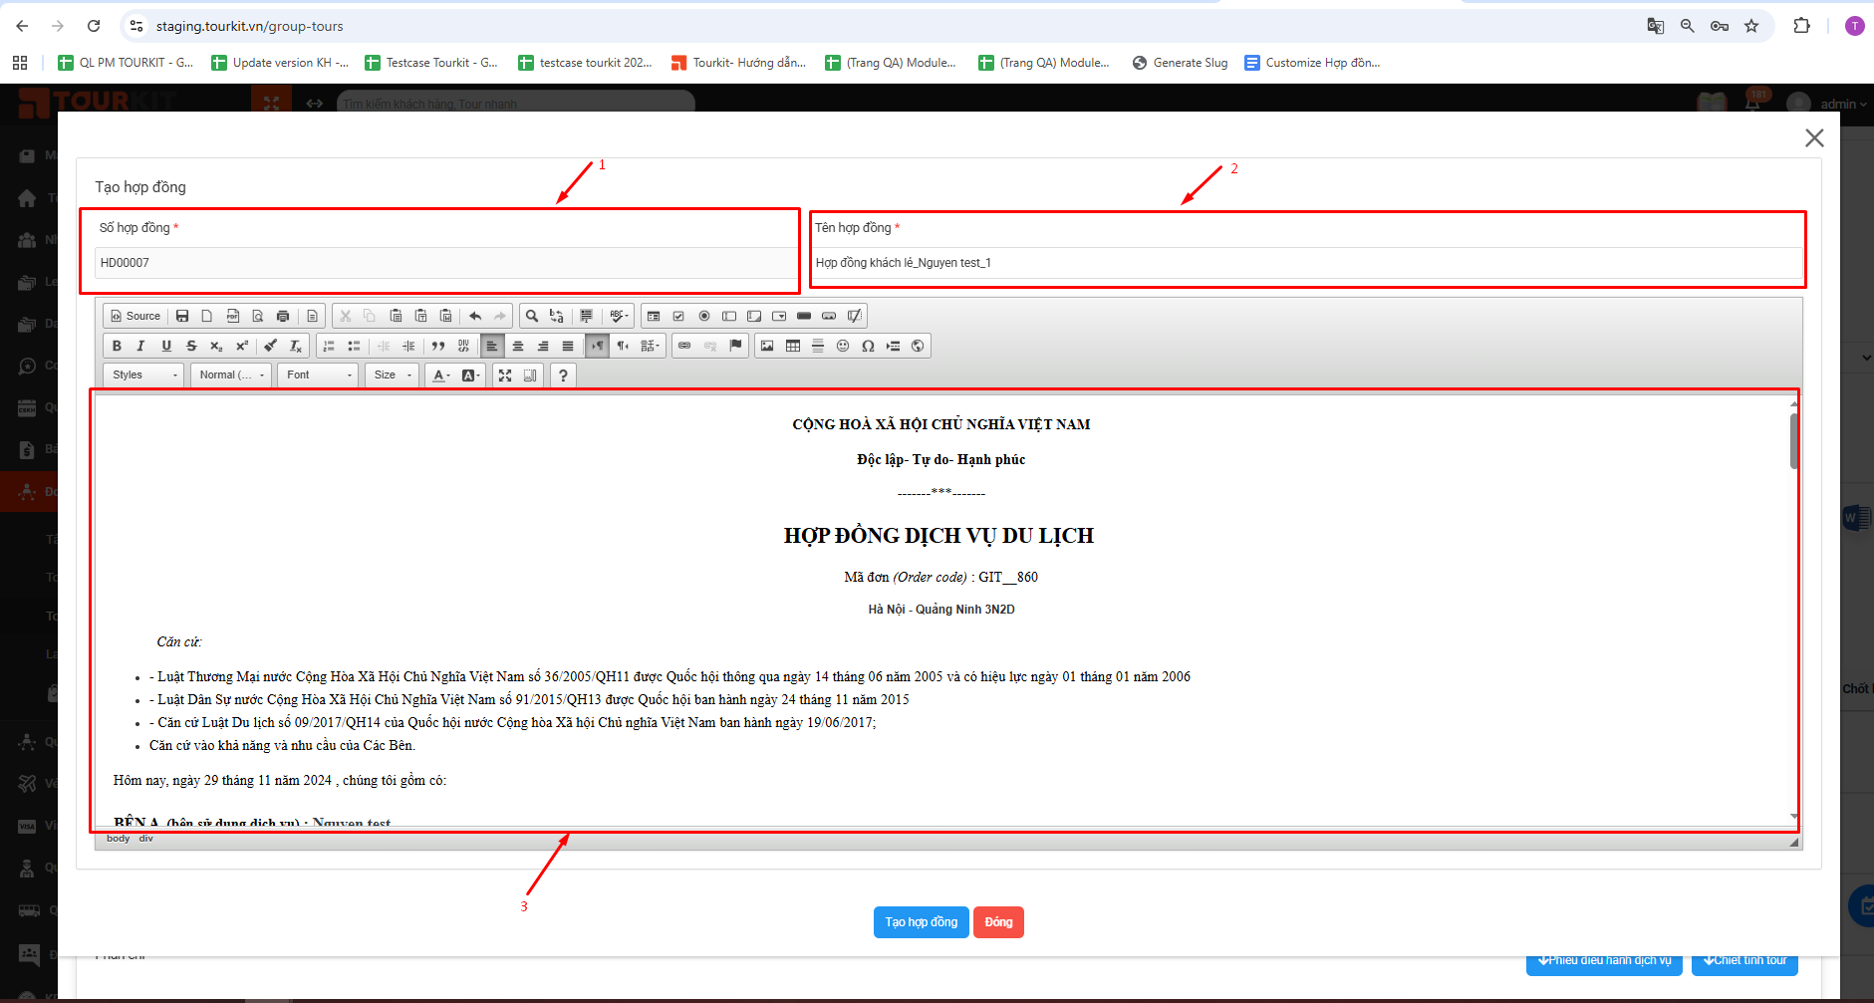Insert a special character (Omega icon)
The height and width of the screenshot is (1003, 1874).
868,346
